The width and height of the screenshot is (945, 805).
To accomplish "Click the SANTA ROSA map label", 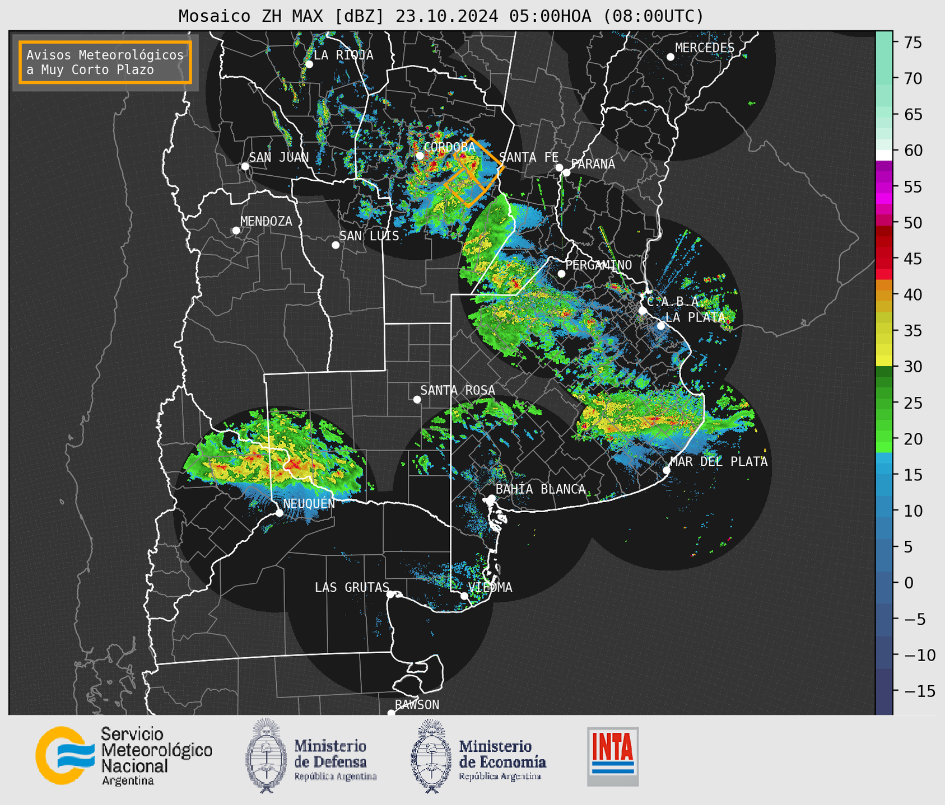I will pyautogui.click(x=458, y=390).
